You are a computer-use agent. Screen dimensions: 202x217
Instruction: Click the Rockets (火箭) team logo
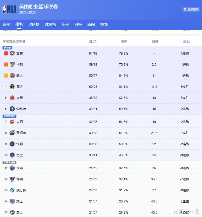point(12,98)
